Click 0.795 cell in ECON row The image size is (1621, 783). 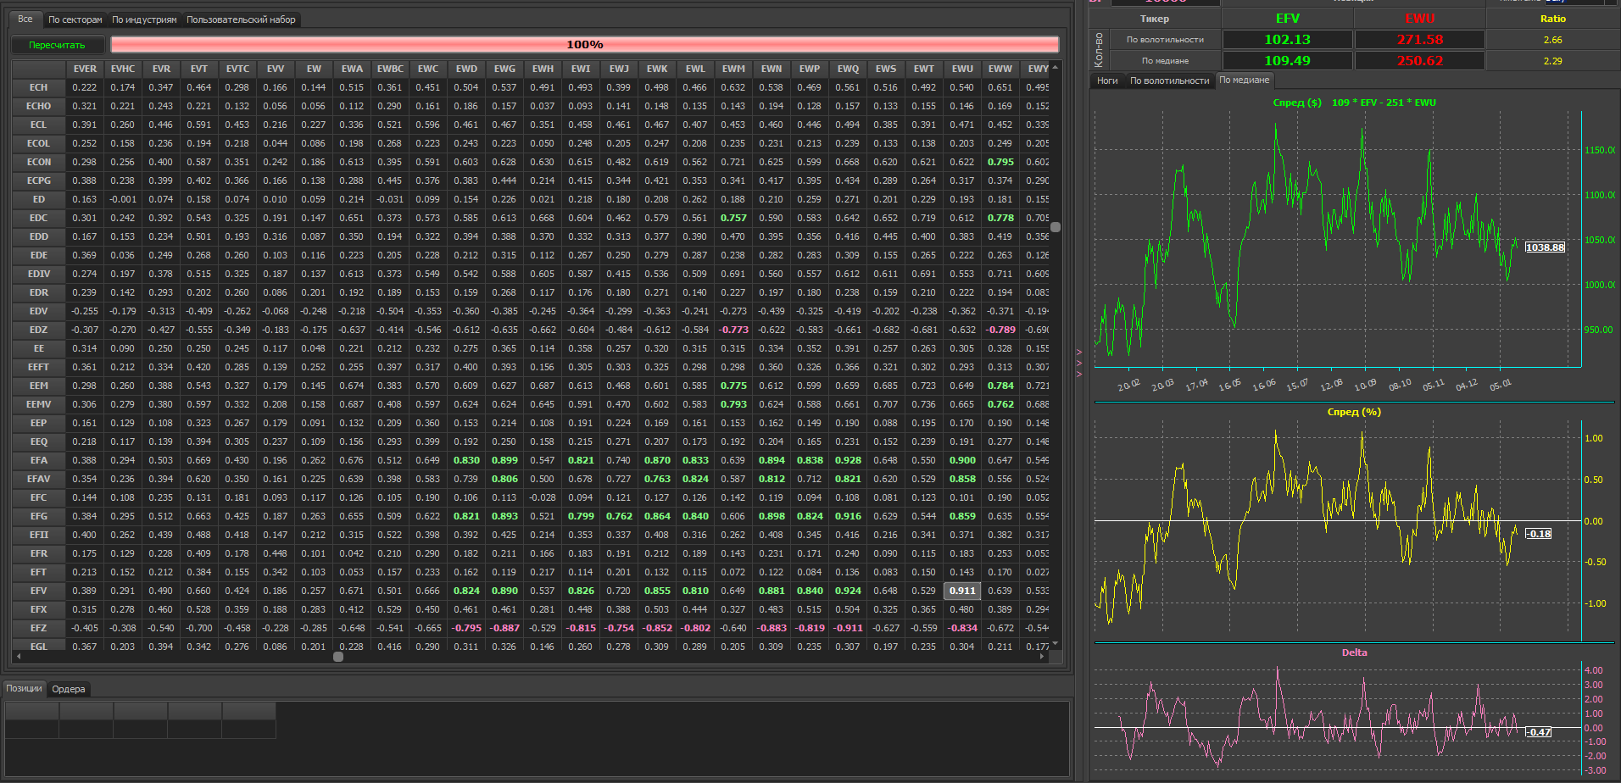click(1000, 162)
